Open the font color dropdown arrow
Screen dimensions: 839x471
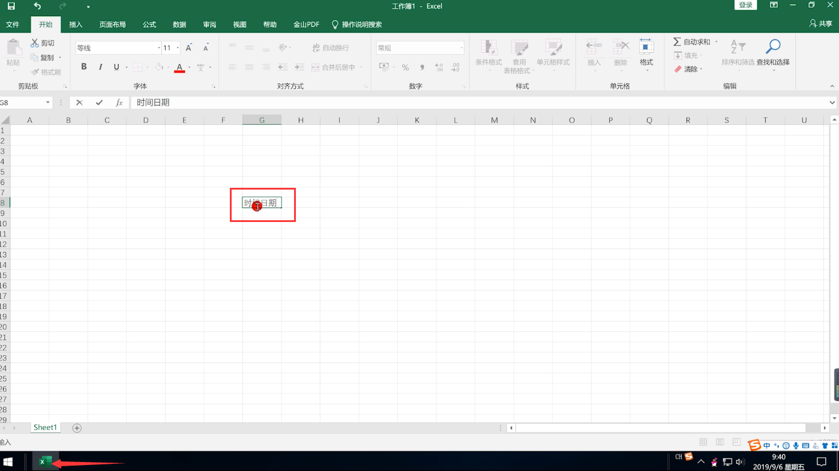point(190,67)
